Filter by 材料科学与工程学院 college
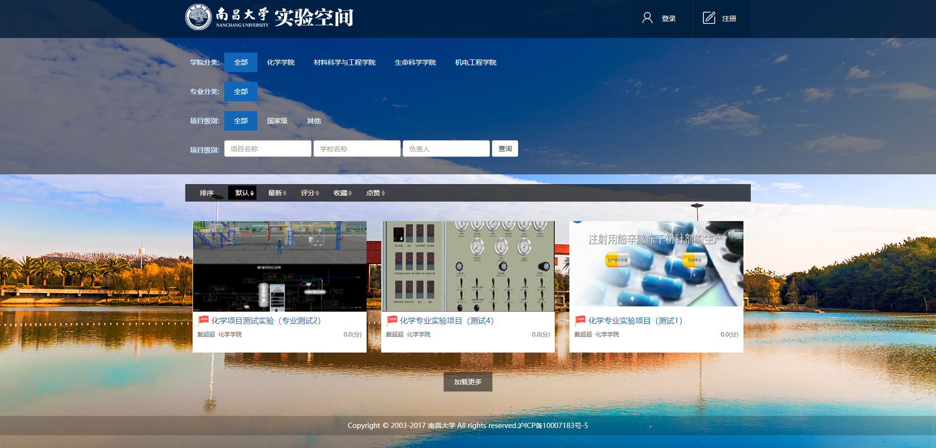 tap(344, 62)
